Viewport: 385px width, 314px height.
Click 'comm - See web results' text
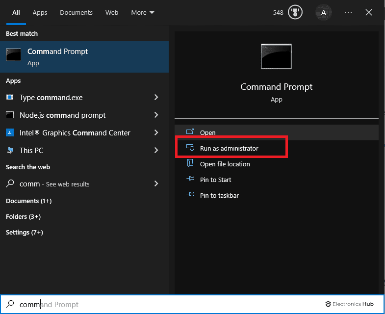54,184
